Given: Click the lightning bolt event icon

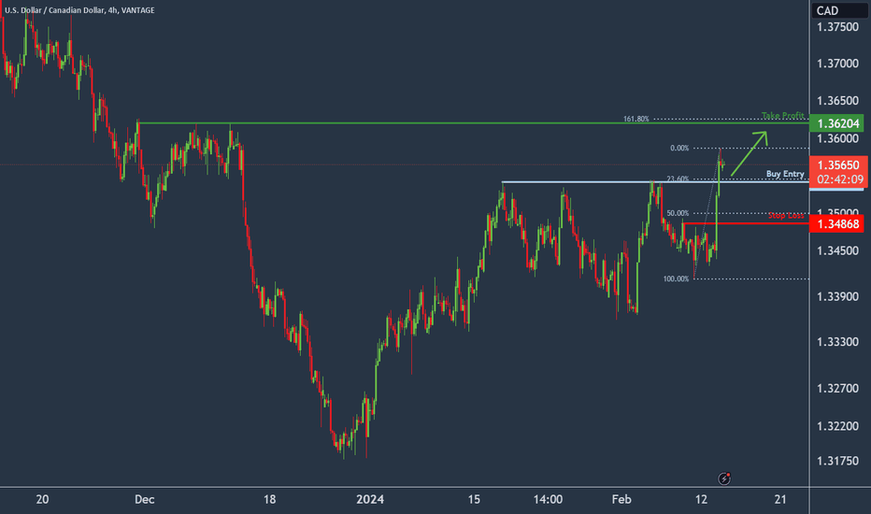Looking at the screenshot, I should point(723,478).
